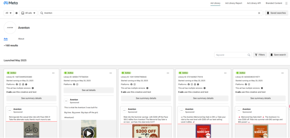See summary details for ad 1687244495292680
Viewport: 290px width, 138px height.
[31, 98]
